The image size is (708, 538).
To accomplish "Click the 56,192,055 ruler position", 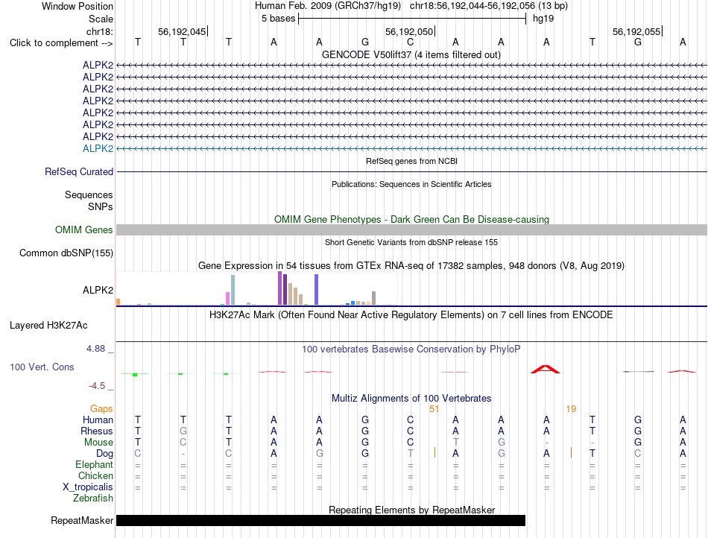I will (x=636, y=31).
